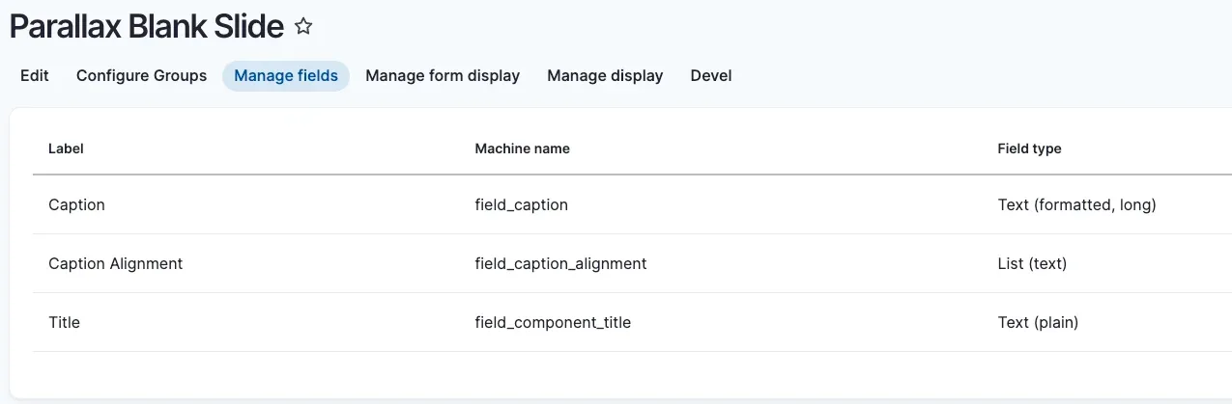Select the Caption Alignment field label
This screenshot has height=404, width=1232.
click(115, 263)
